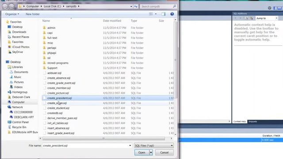Click the change view icon

point(151,14)
